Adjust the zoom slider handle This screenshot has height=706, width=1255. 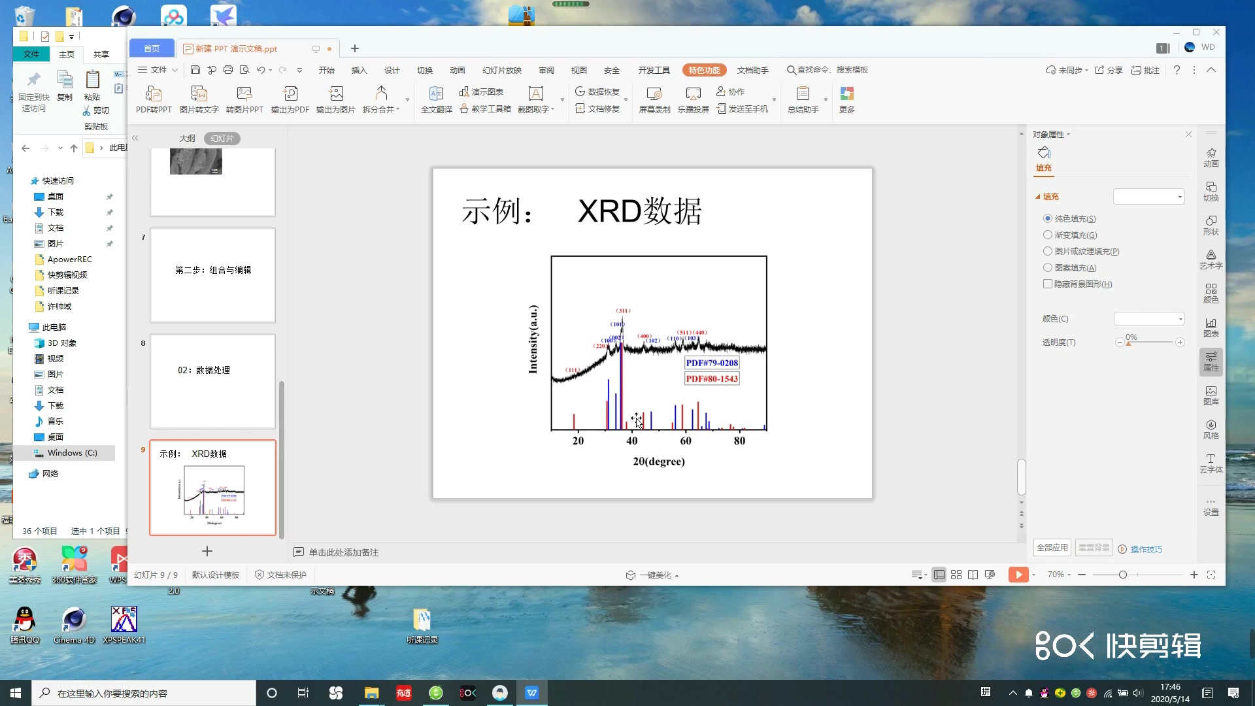pos(1122,575)
